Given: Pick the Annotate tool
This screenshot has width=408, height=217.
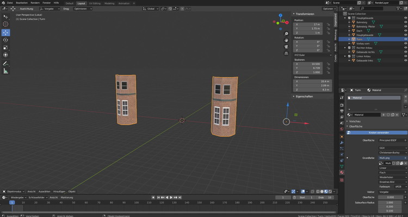Looking at the screenshot, I should 6,63.
